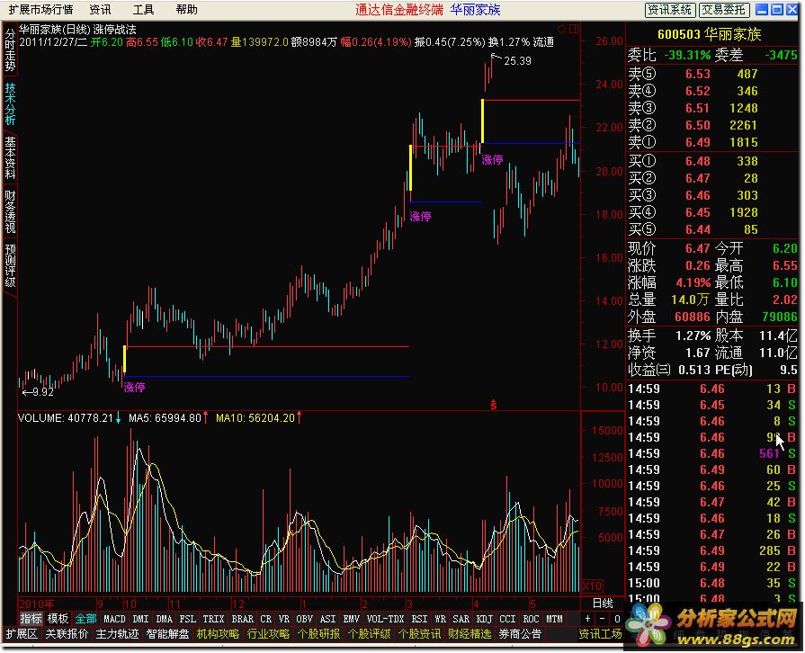Open the 行业攻略 tab

(268, 634)
